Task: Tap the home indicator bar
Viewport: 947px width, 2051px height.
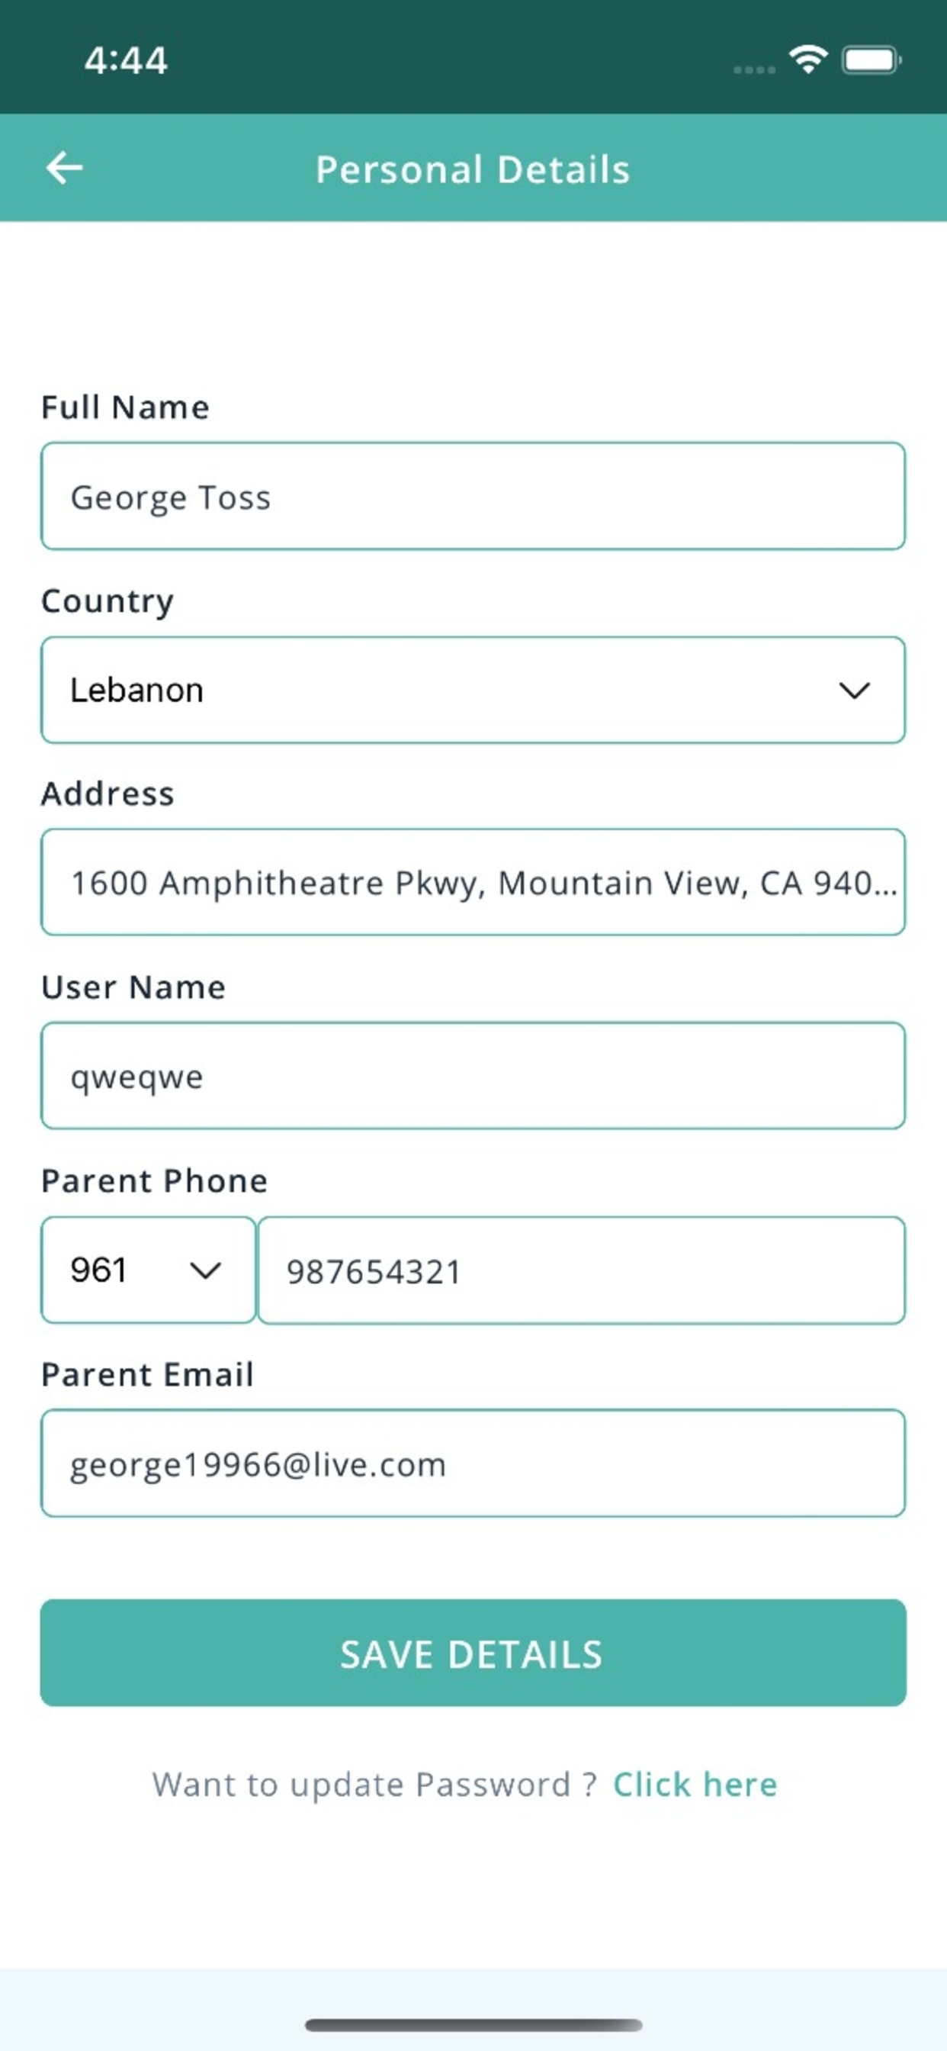Action: point(474,2025)
